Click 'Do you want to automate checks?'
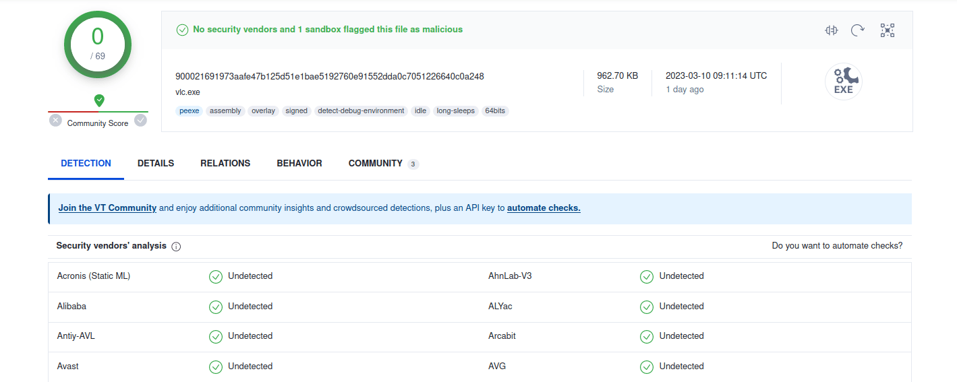 837,246
